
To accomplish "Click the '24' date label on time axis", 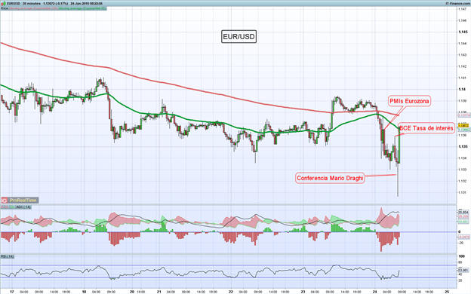I will pos(374,292).
